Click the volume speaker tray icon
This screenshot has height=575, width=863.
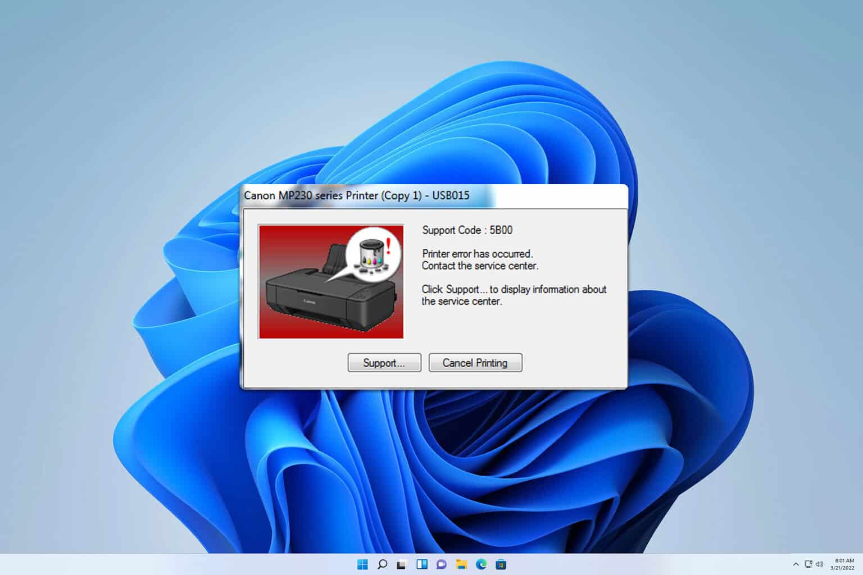[x=819, y=564]
